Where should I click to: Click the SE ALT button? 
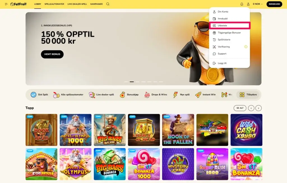click(240, 108)
